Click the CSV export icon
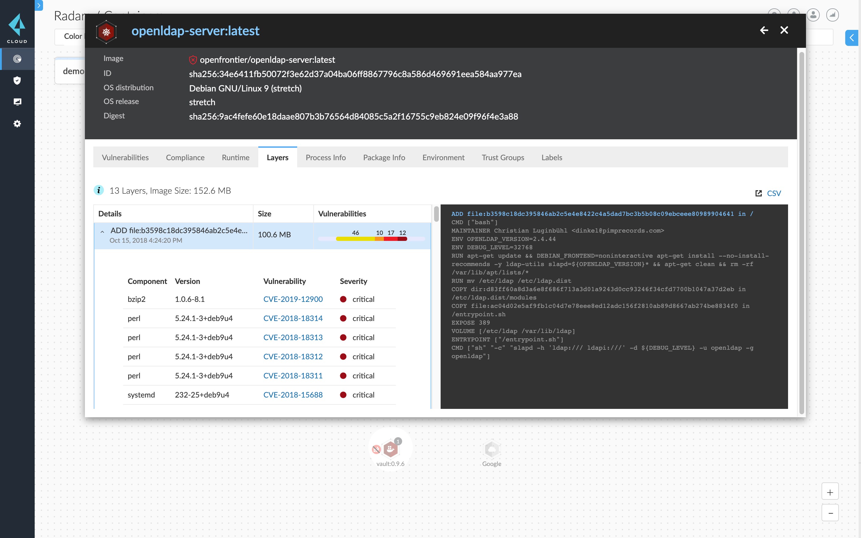Image resolution: width=861 pixels, height=538 pixels. [x=758, y=193]
